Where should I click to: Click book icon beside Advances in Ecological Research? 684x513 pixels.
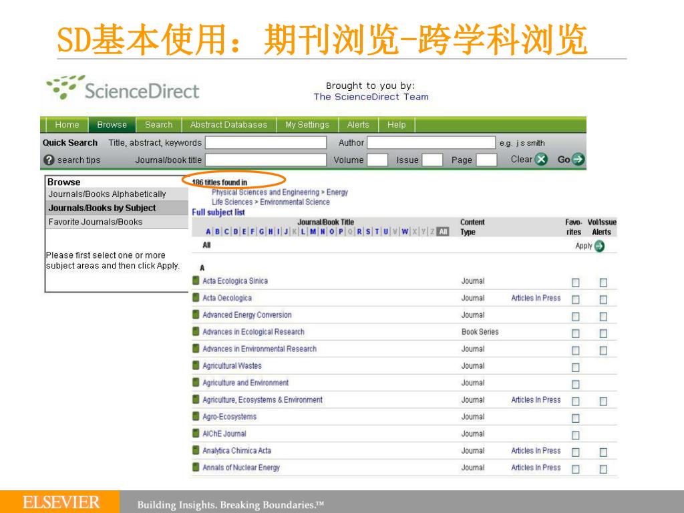coord(196,331)
